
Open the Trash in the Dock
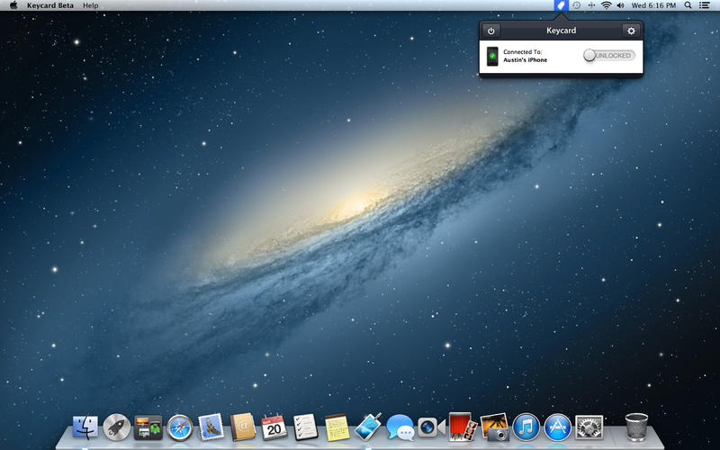tap(636, 425)
